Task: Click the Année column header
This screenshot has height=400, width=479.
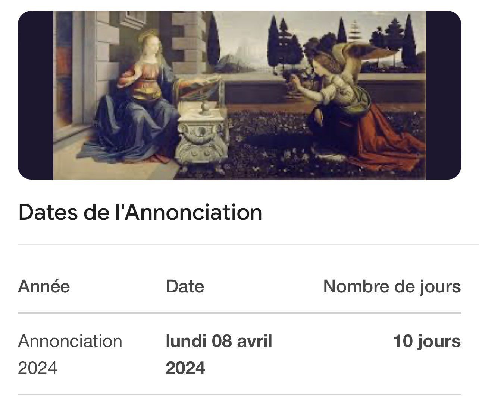Action: click(x=44, y=286)
